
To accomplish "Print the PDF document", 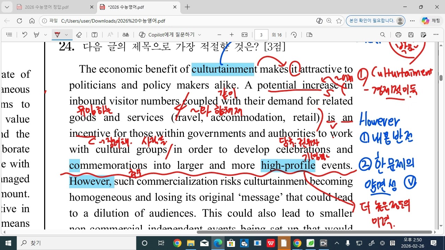I will [x=398, y=35].
